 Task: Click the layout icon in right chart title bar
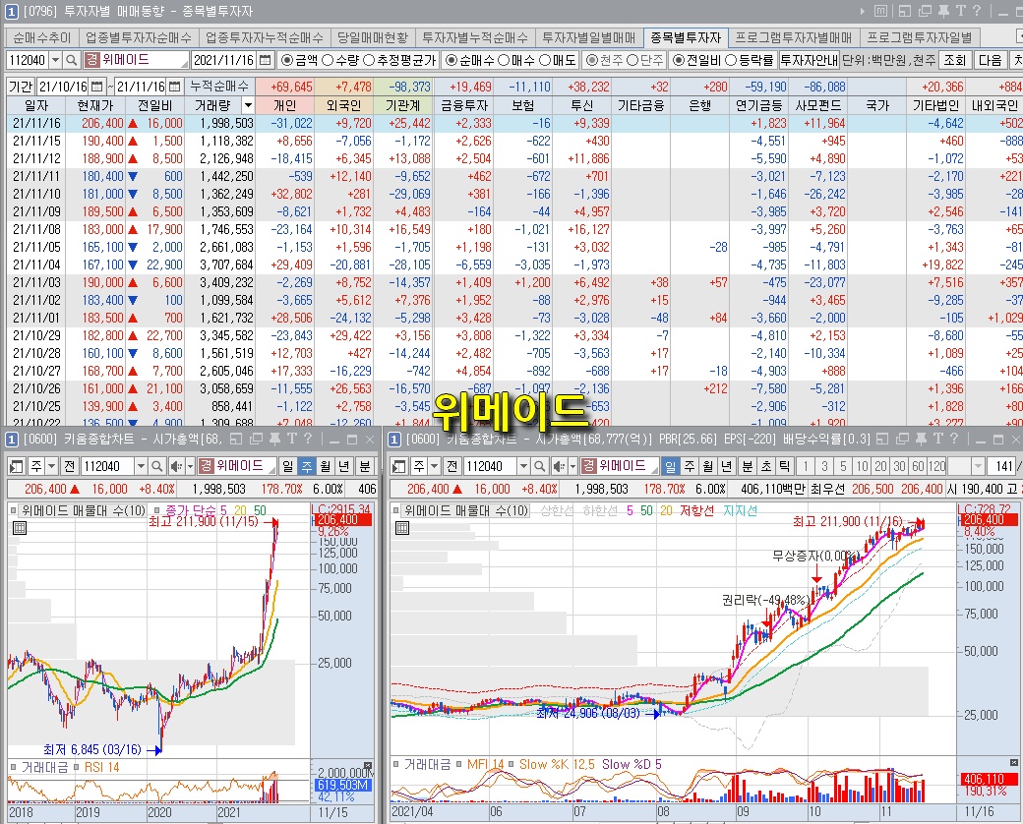[881, 440]
